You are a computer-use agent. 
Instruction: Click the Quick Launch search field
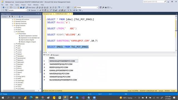pyautogui.click(x=154, y=2)
